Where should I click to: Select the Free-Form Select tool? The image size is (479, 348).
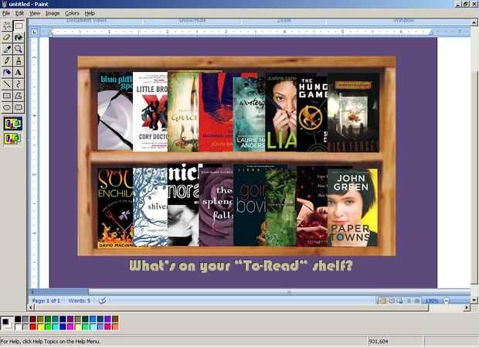pos(7,26)
